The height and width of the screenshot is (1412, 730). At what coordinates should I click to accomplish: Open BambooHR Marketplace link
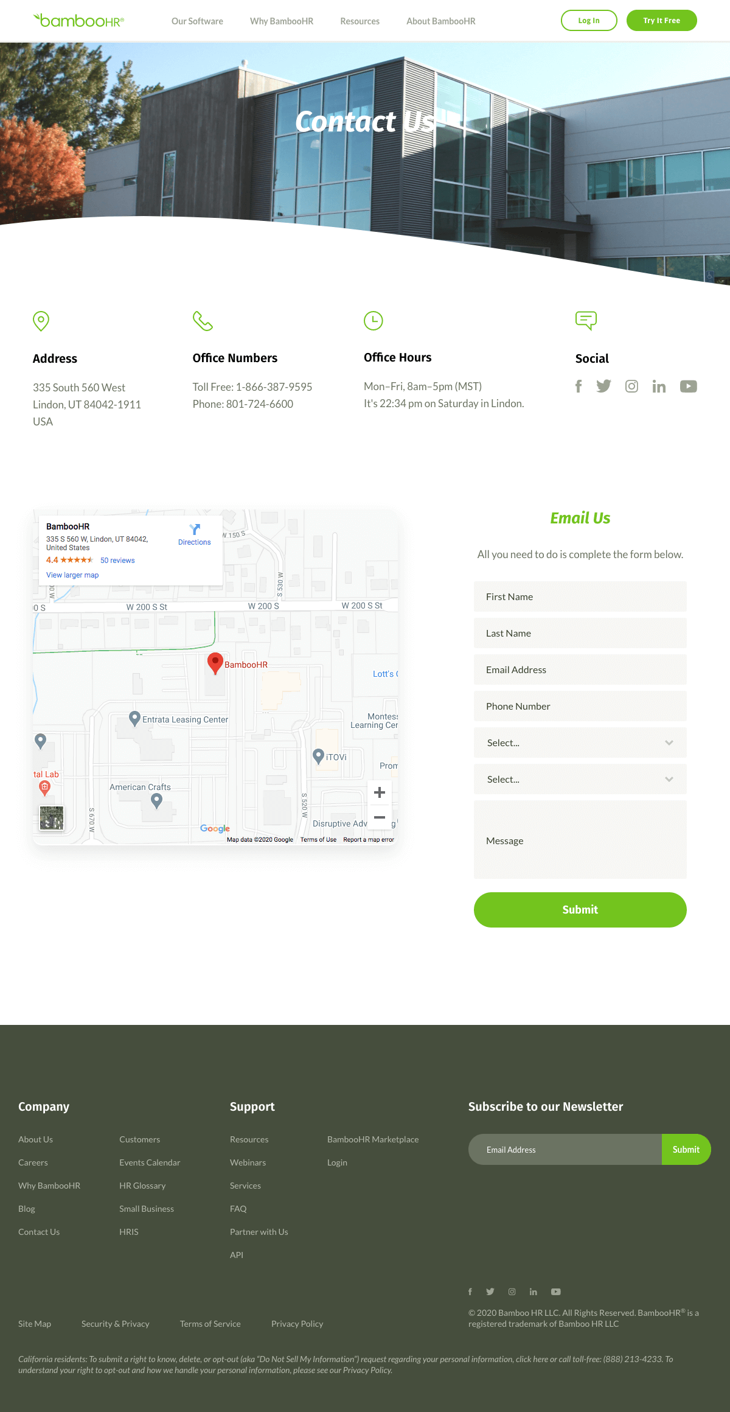pos(373,1139)
